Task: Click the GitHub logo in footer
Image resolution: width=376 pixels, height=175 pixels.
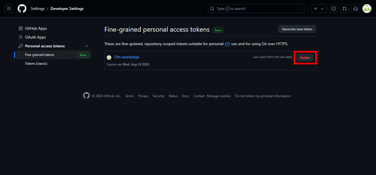Action: (86, 96)
